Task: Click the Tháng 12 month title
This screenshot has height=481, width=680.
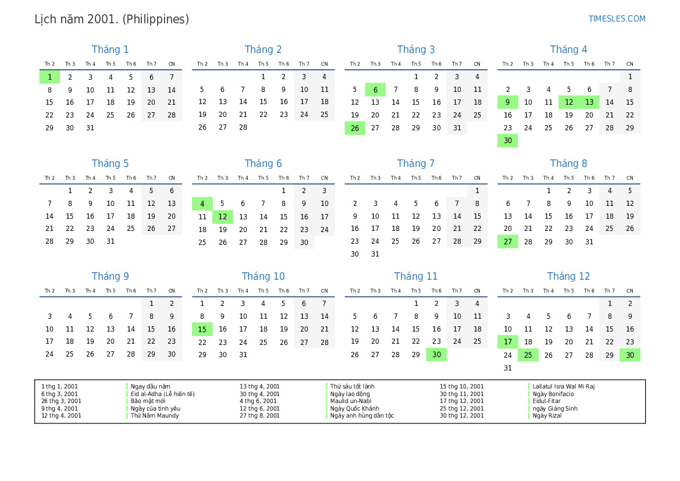Action: [568, 276]
